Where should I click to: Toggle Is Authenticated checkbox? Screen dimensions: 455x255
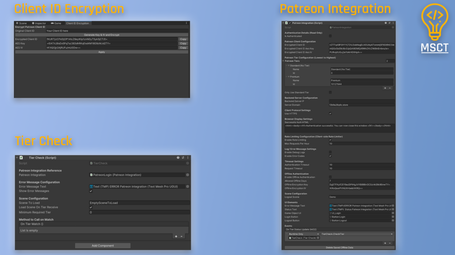[330, 36]
